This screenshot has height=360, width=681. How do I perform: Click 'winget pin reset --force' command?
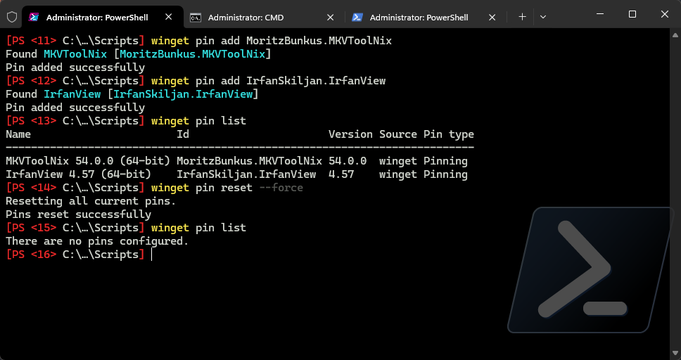(227, 188)
